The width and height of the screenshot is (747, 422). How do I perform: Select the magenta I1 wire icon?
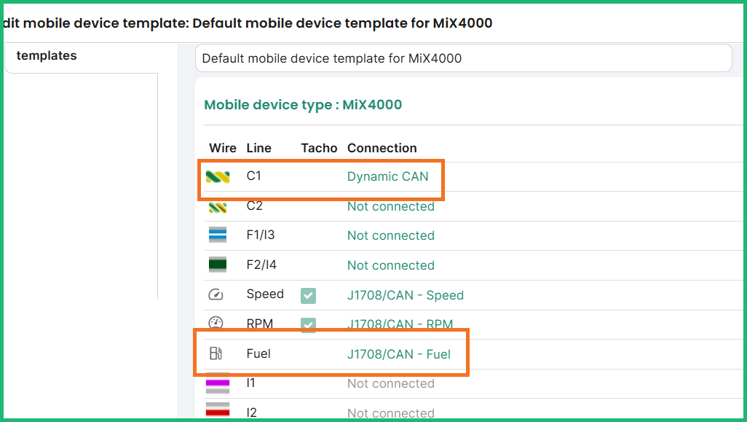218,383
